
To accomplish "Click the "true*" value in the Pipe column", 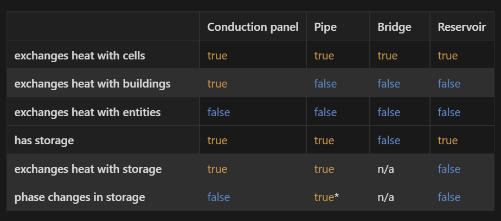I will (326, 197).
